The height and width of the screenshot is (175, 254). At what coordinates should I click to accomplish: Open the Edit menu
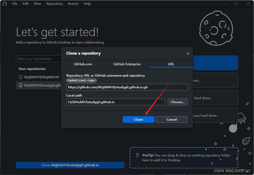tap(25, 3)
